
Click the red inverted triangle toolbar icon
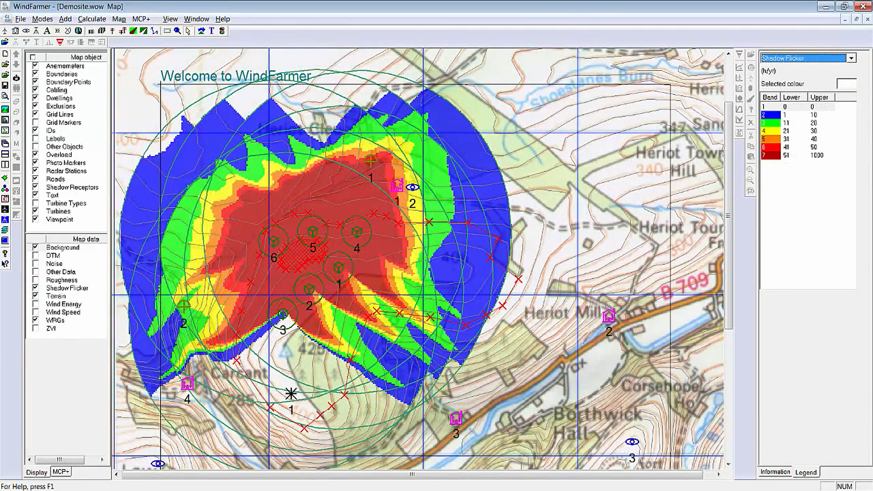coord(60,42)
